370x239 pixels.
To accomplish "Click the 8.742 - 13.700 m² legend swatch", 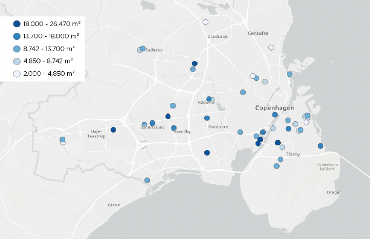I will click(x=17, y=49).
